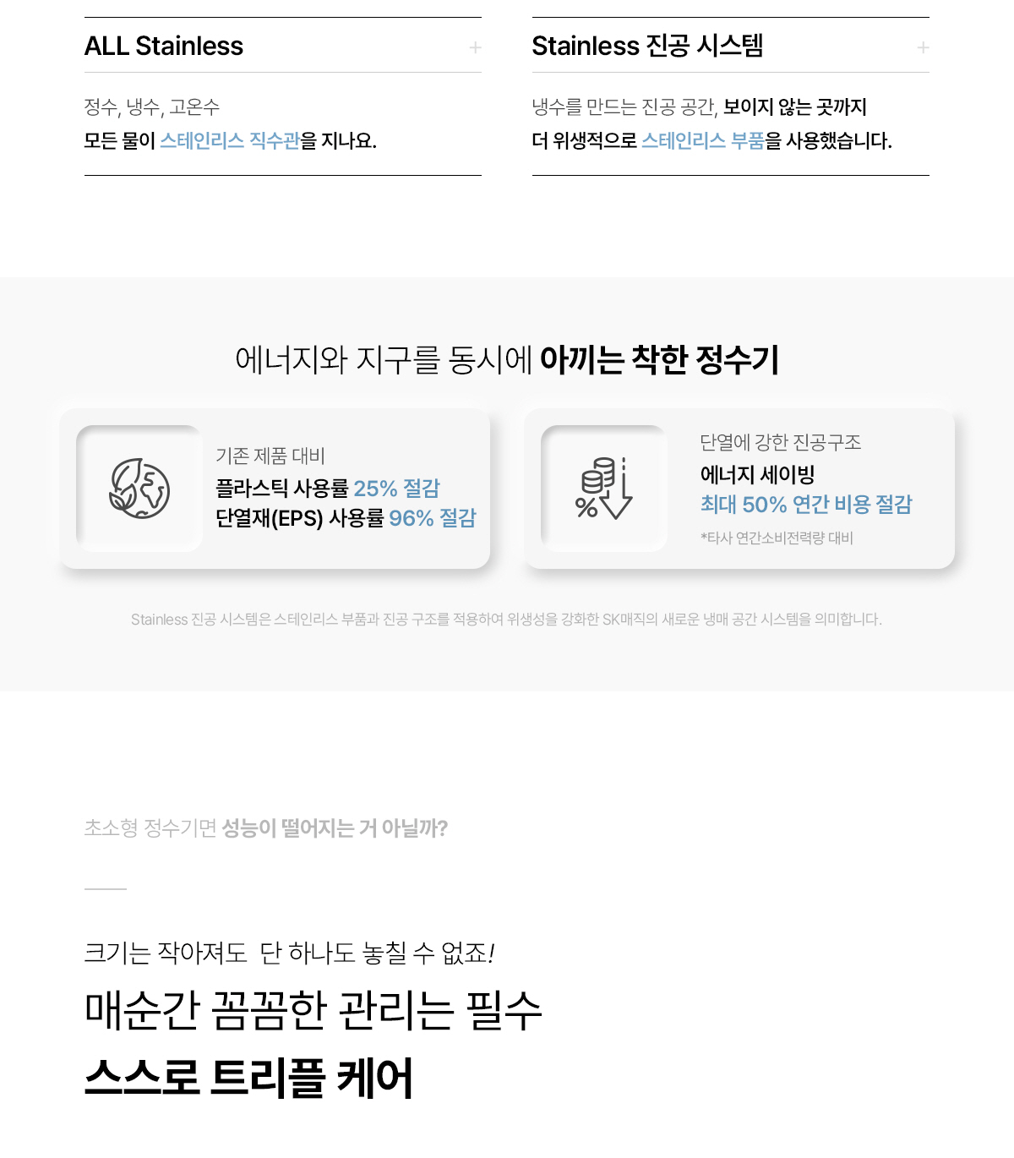
Task: Click the 스스로 트리플 케어 heading
Action: coord(248,1079)
